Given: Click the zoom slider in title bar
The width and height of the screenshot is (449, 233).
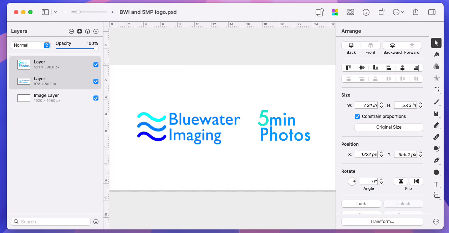Looking at the screenshot, I should (89, 12).
